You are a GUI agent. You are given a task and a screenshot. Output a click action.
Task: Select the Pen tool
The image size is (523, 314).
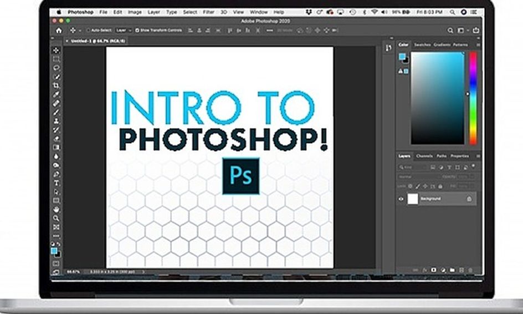pyautogui.click(x=56, y=174)
